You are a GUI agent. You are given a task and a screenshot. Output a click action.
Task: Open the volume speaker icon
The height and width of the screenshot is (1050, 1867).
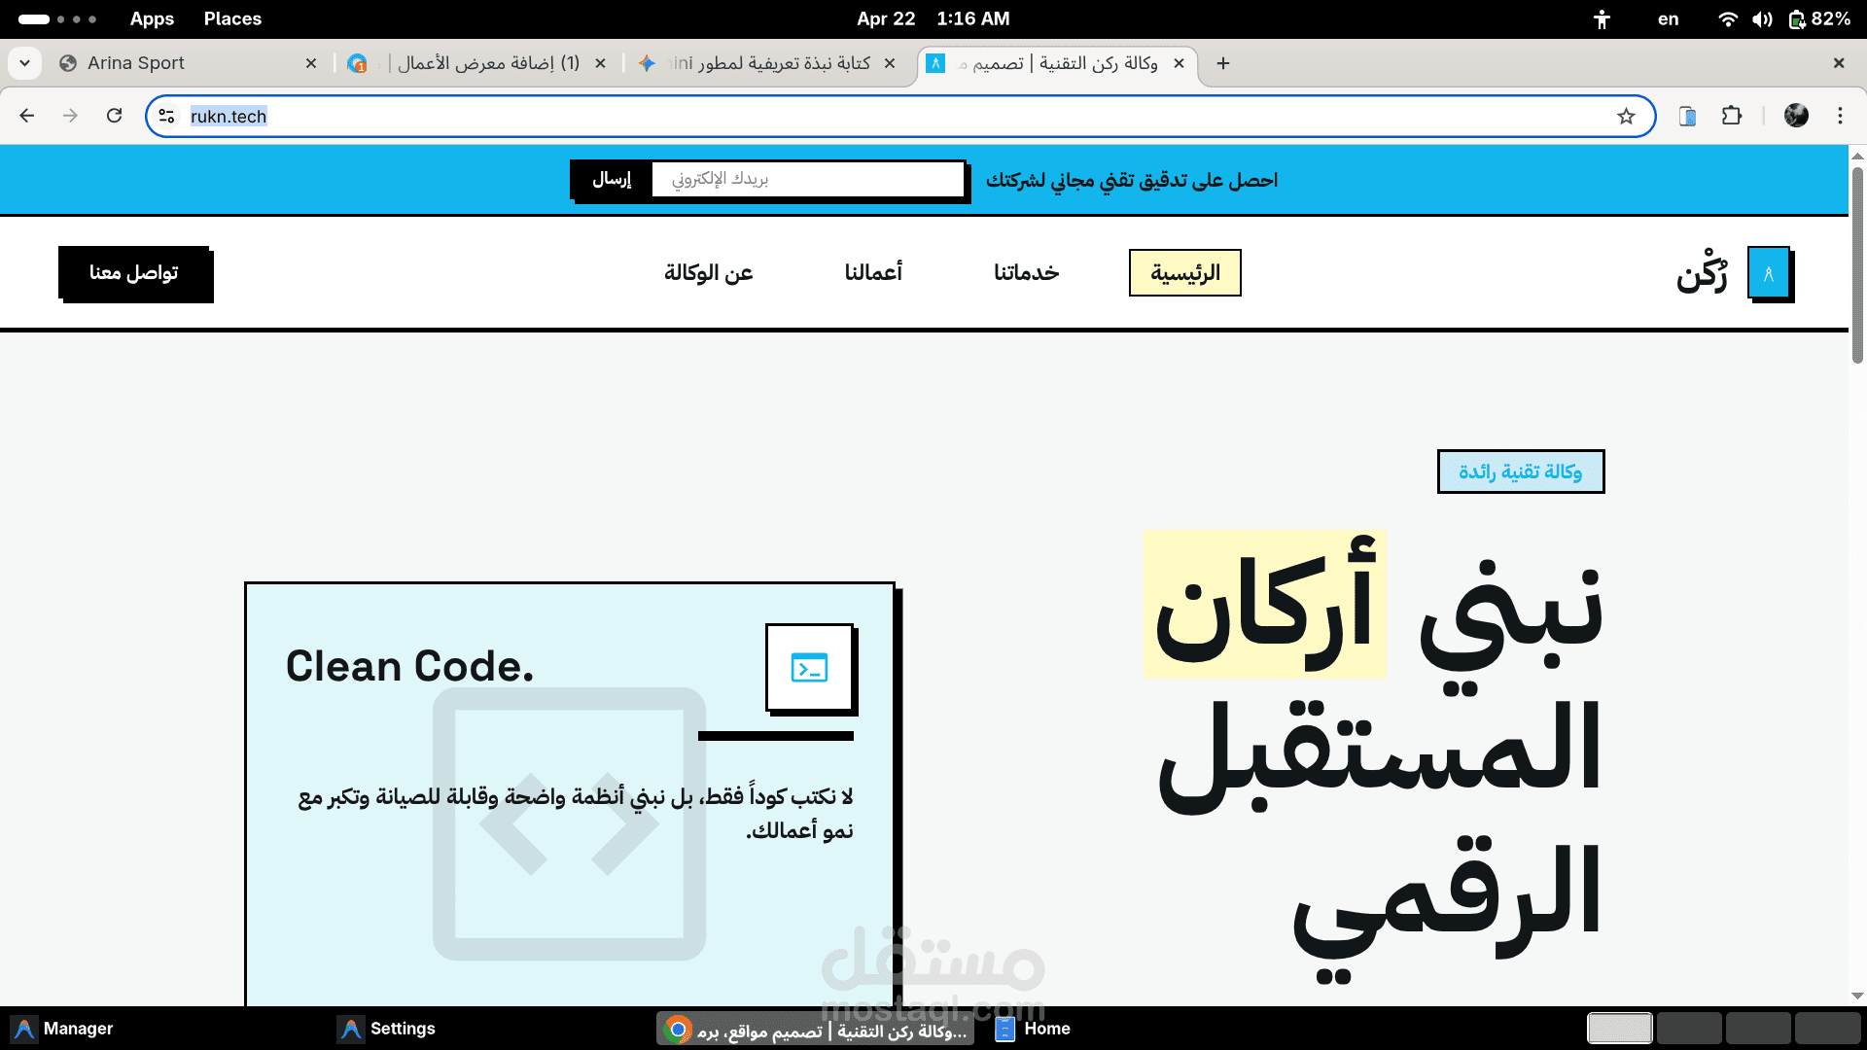coord(1762,18)
